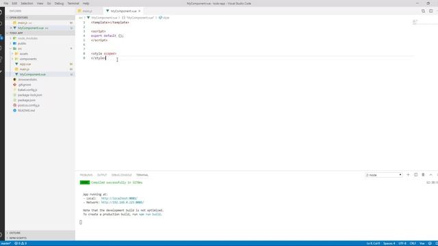Screen dimensions: 438x246
Task: Click the MyComponent.vue breadcrumb segment
Action: click(104, 18)
